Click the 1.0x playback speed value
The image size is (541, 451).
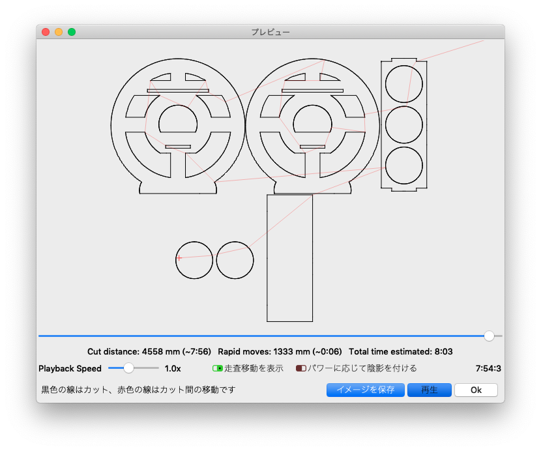click(x=173, y=368)
